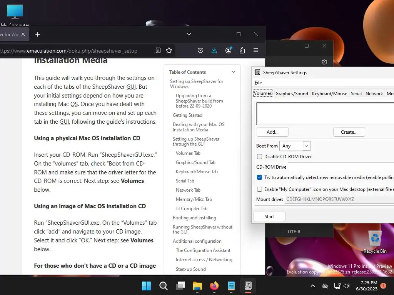Switch to SheepShaver taskbar icon
The height and width of the screenshot is (295, 394).
pyautogui.click(x=248, y=286)
